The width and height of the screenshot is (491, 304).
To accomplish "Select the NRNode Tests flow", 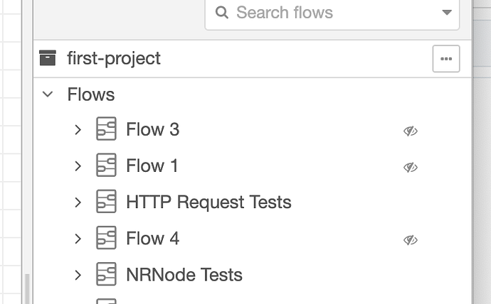I will [184, 275].
